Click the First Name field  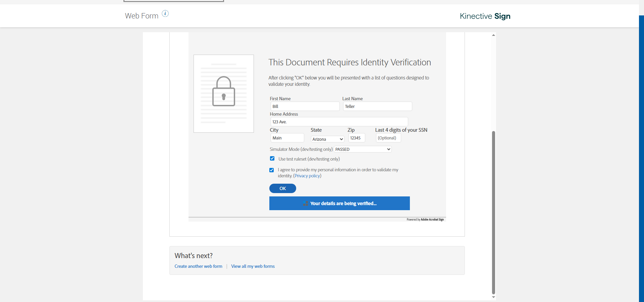pos(305,106)
